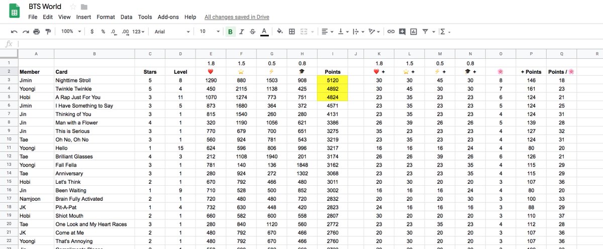The width and height of the screenshot is (603, 249).
Task: Activate the paint format tool
Action: [x=48, y=32]
